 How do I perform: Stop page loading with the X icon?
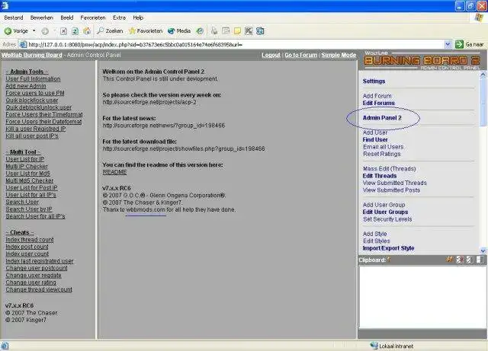[x=63, y=30]
